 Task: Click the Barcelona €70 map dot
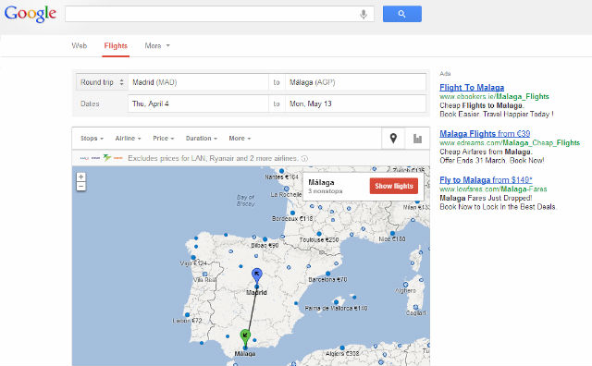click(327, 274)
